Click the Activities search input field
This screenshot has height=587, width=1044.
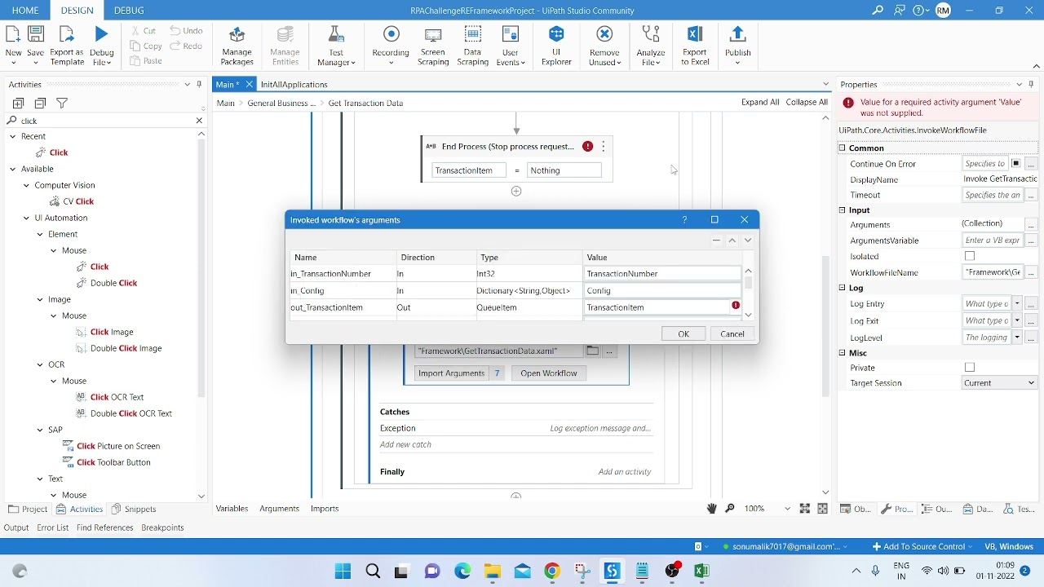pyautogui.click(x=106, y=121)
